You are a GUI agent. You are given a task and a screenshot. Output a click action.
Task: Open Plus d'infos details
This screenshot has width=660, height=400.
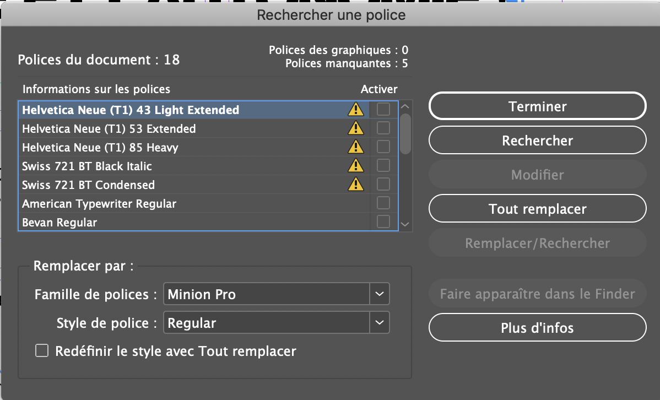537,328
